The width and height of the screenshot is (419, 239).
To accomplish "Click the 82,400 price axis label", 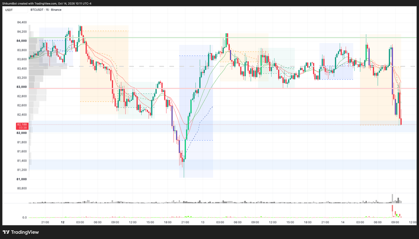I will [22, 115].
